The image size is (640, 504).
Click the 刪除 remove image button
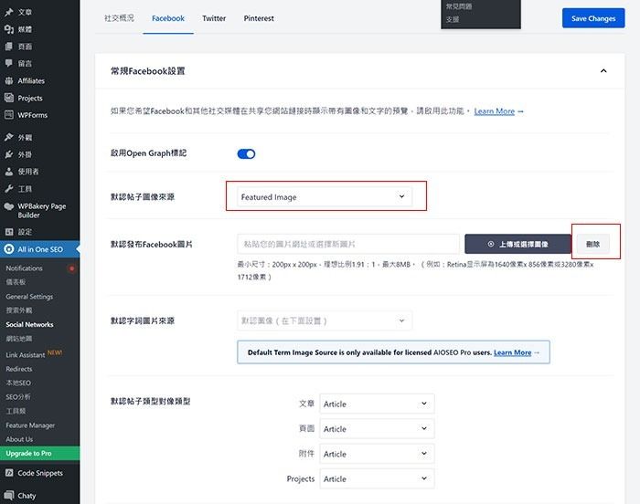(592, 245)
